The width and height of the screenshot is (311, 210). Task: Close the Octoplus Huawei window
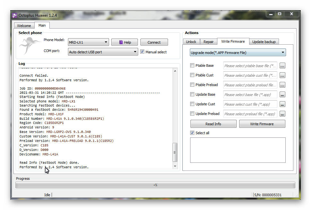[291, 14]
